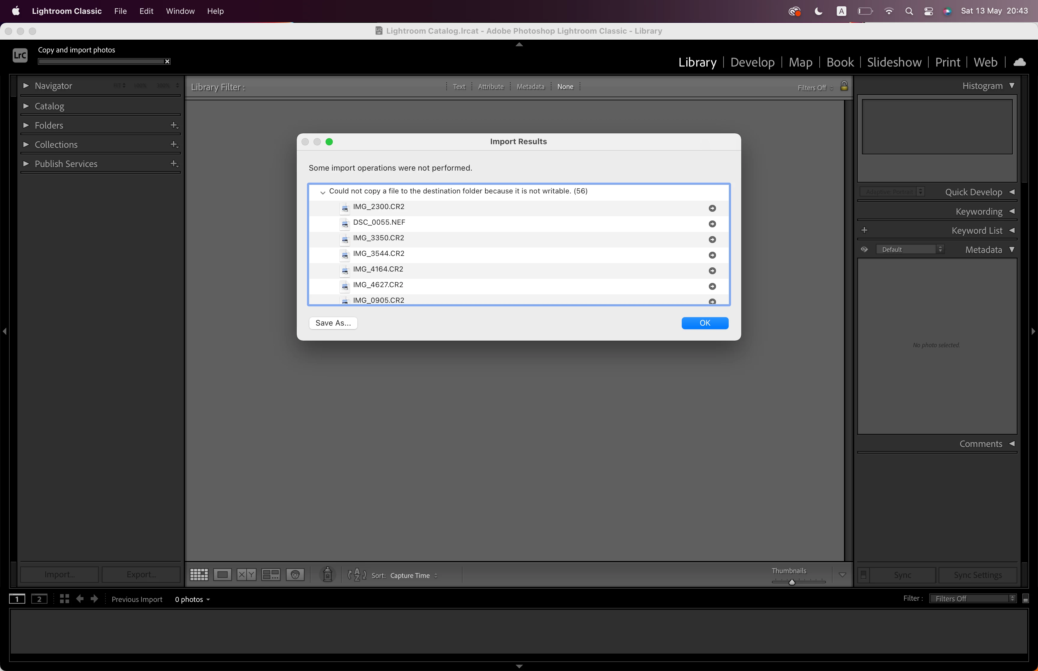1038x671 pixels.
Task: Select the Painter spray can tool
Action: click(x=328, y=575)
